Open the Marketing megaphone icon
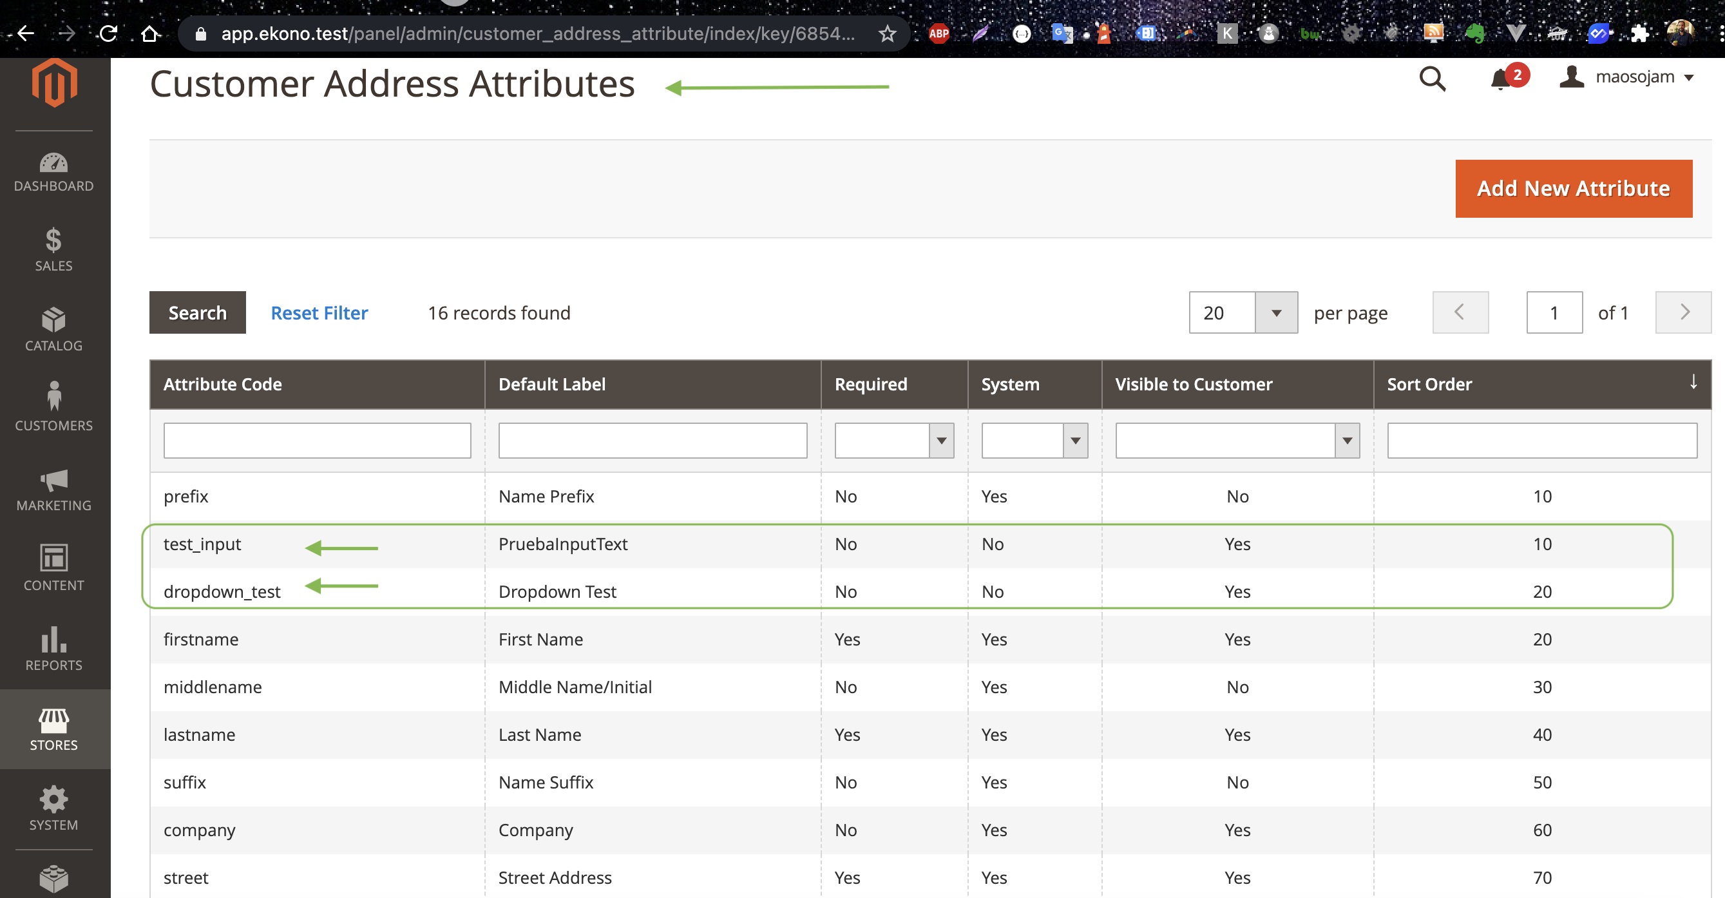Screen dimensions: 1725x898 53,490
